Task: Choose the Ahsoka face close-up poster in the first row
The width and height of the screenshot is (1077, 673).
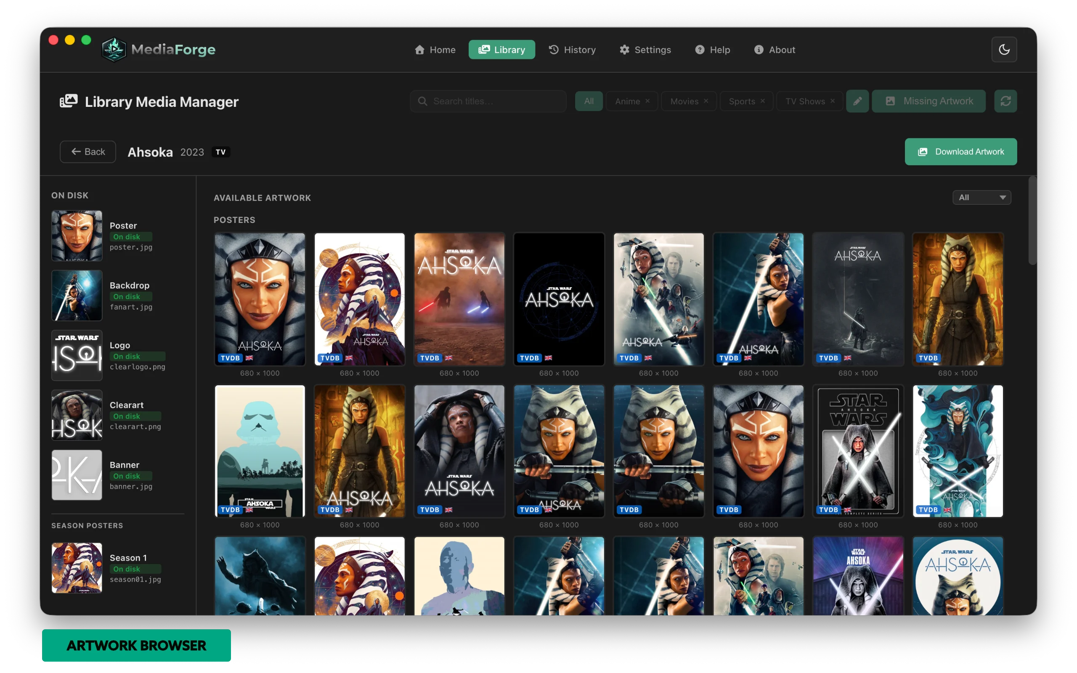Action: point(260,299)
